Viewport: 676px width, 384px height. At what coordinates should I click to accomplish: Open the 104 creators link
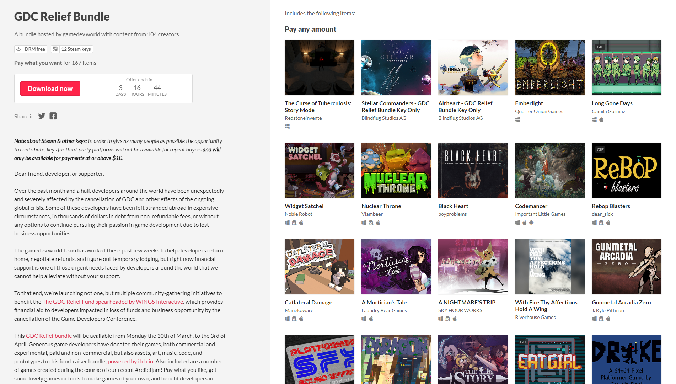point(163,34)
